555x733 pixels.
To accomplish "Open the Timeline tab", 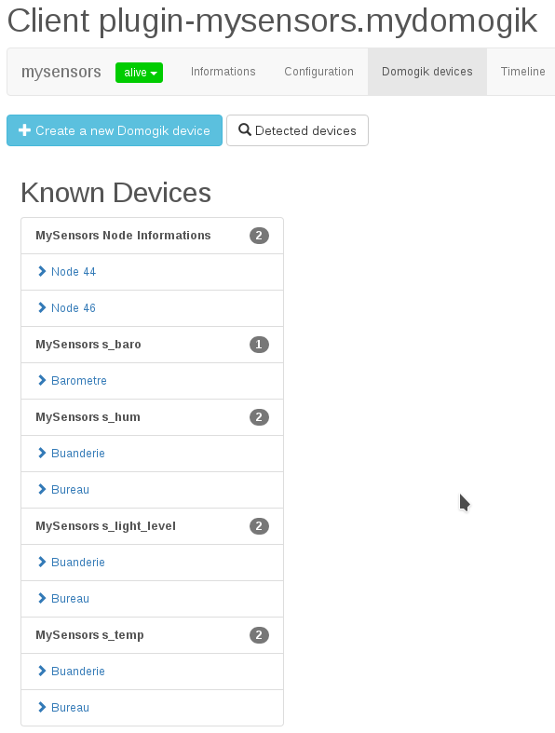I will coord(522,72).
